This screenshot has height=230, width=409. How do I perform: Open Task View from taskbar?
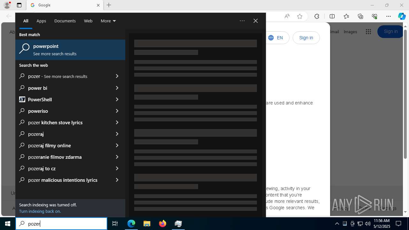115,224
